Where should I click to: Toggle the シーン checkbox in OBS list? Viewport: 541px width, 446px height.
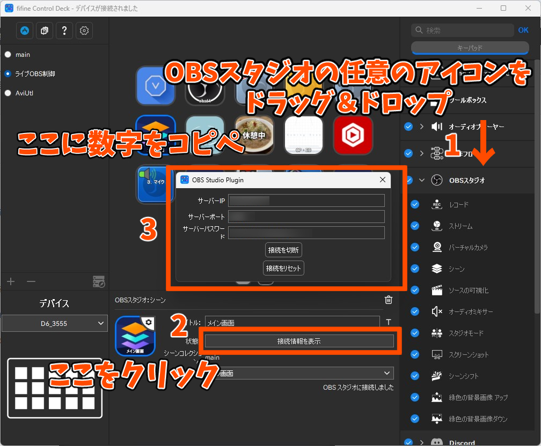click(x=415, y=269)
